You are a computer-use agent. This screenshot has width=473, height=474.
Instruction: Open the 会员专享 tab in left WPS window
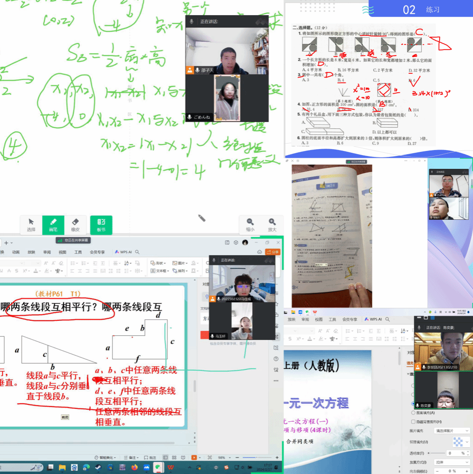[x=97, y=252]
